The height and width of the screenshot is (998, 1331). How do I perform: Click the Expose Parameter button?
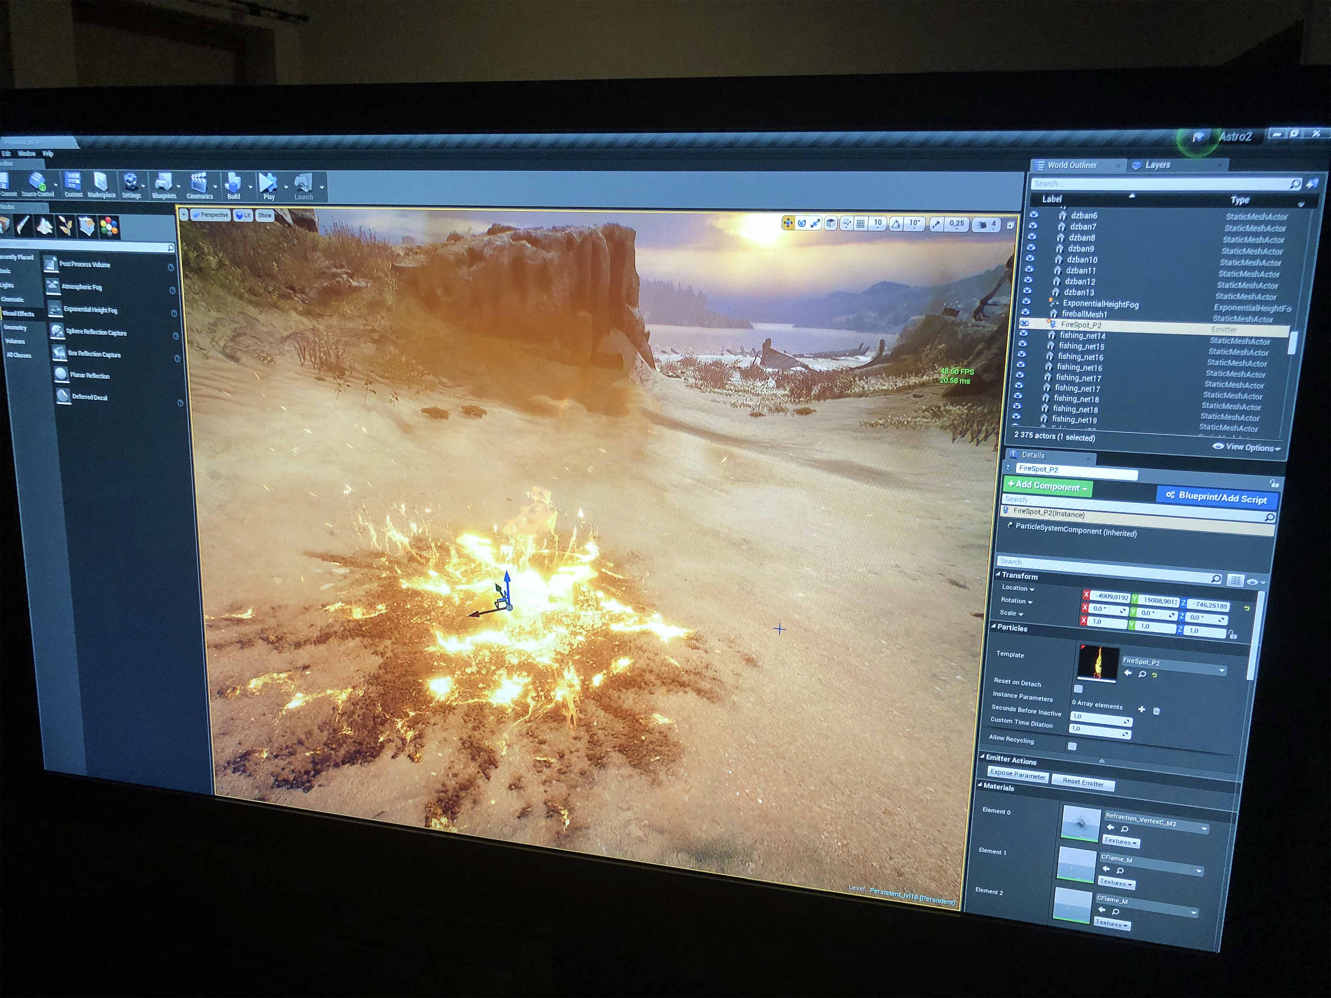tap(1018, 774)
